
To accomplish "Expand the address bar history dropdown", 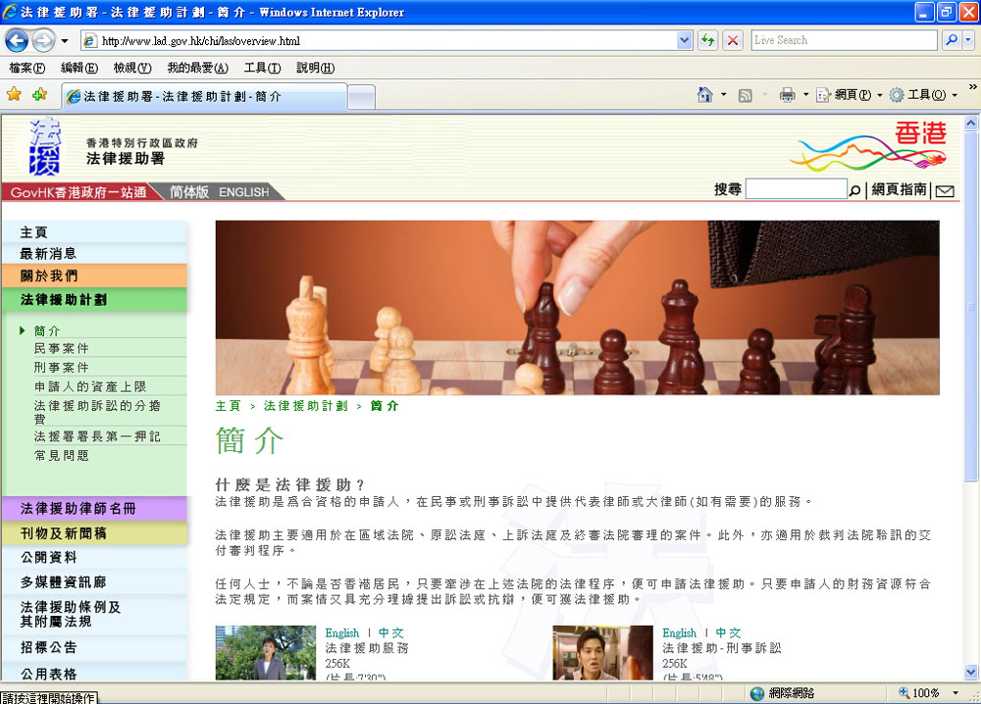I will 685,40.
